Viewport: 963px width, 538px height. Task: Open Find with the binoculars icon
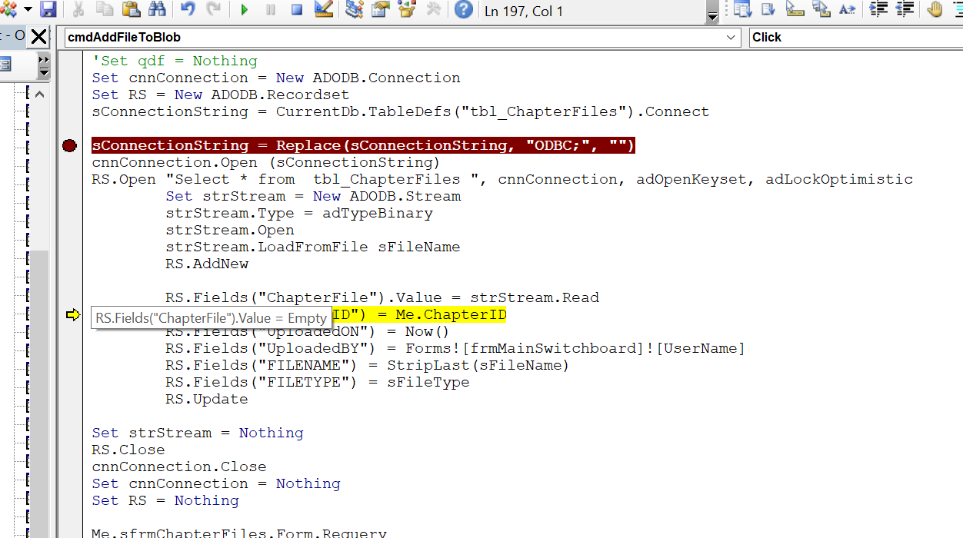tap(157, 10)
